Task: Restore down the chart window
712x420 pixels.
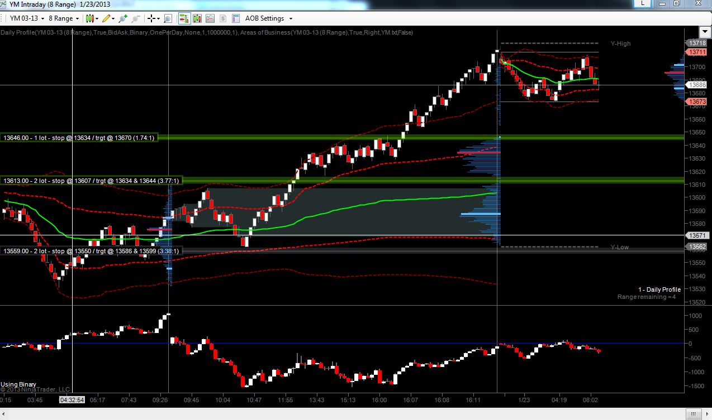Action: 676,3
